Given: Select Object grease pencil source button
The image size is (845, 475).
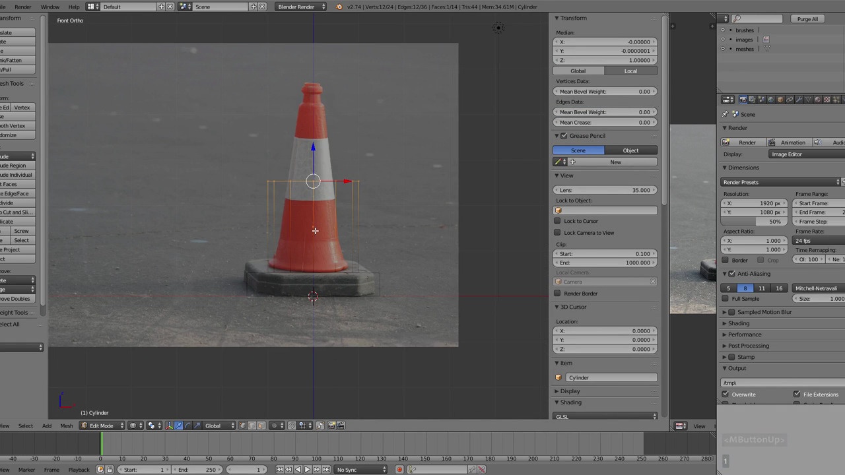Looking at the screenshot, I should (630, 150).
